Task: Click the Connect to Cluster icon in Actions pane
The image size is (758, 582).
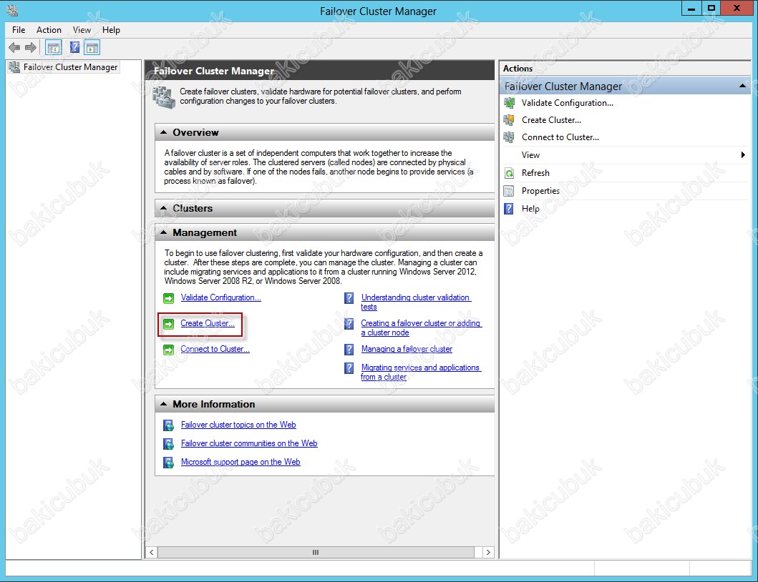Action: tap(509, 137)
